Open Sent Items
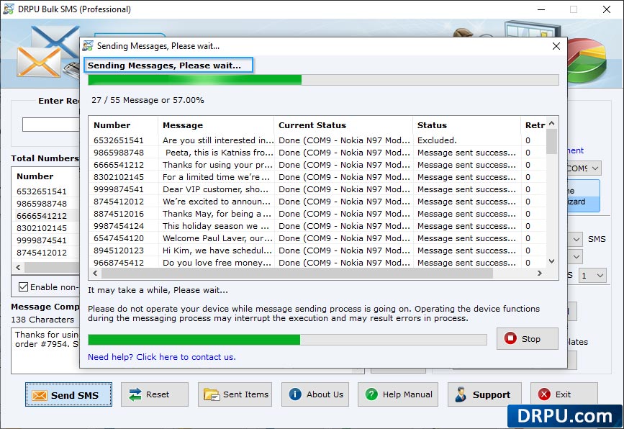 [235, 394]
